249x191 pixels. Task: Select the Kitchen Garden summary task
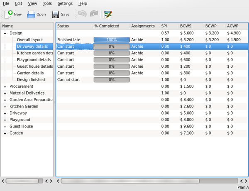[24, 106]
